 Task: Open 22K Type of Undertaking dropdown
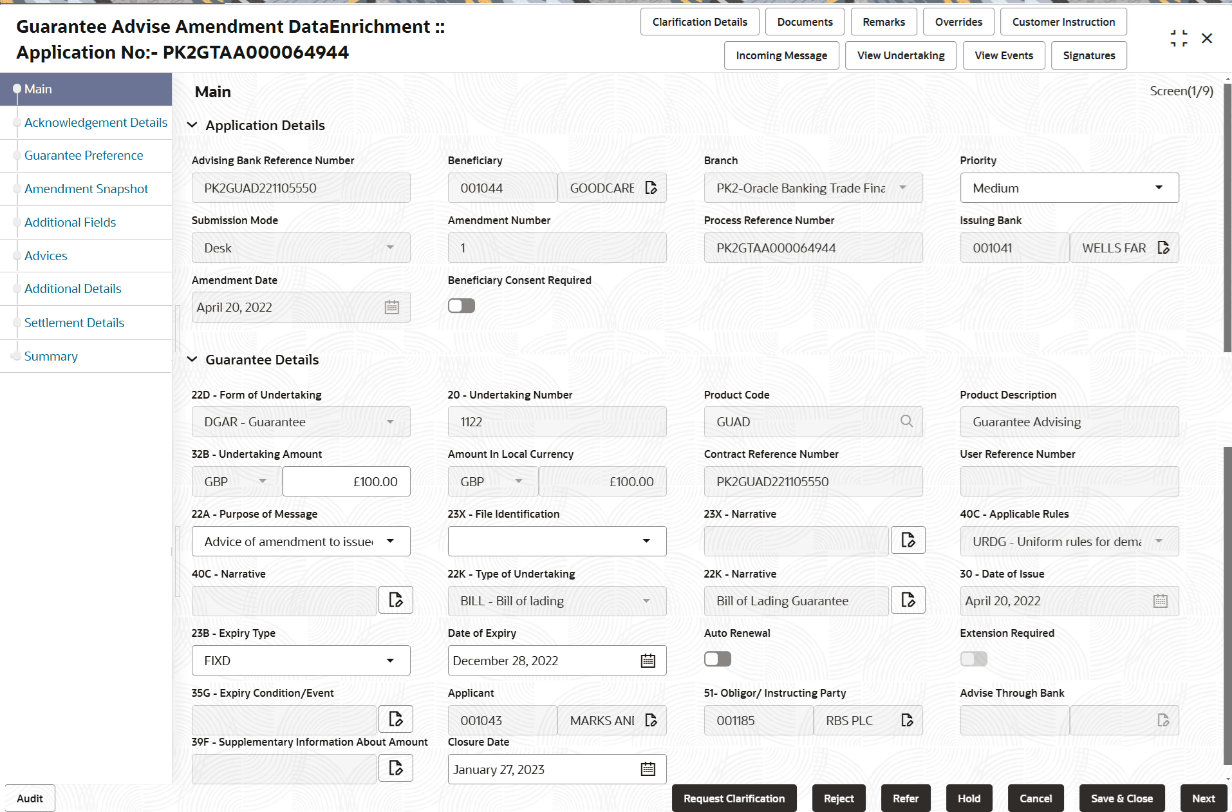557,601
